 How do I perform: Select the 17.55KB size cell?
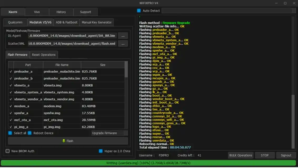[103, 113]
